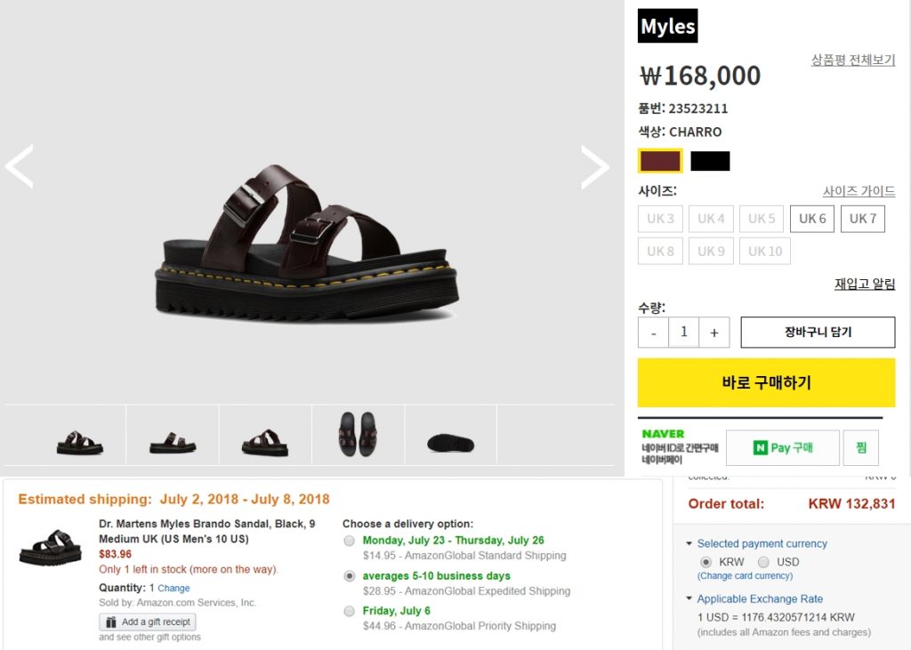
Task: Select size UK 7
Action: [x=863, y=219]
